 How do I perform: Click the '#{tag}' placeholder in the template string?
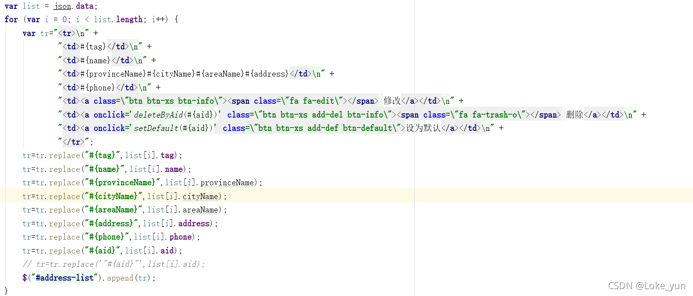(x=94, y=46)
